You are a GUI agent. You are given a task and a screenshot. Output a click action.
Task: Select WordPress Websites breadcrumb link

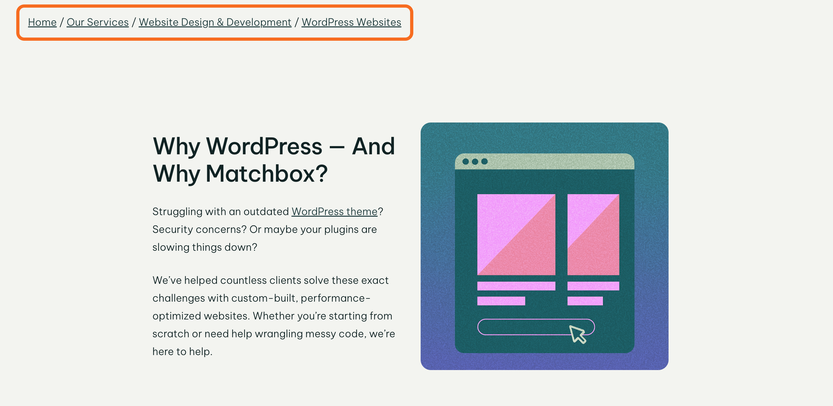[x=351, y=22]
